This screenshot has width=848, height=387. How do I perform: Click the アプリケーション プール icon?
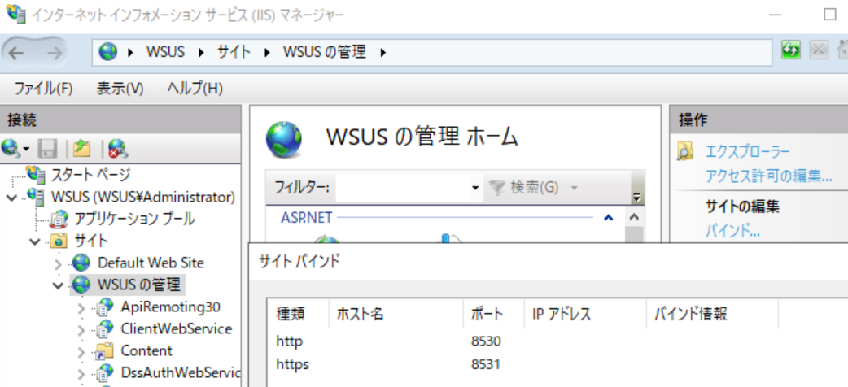(x=59, y=219)
